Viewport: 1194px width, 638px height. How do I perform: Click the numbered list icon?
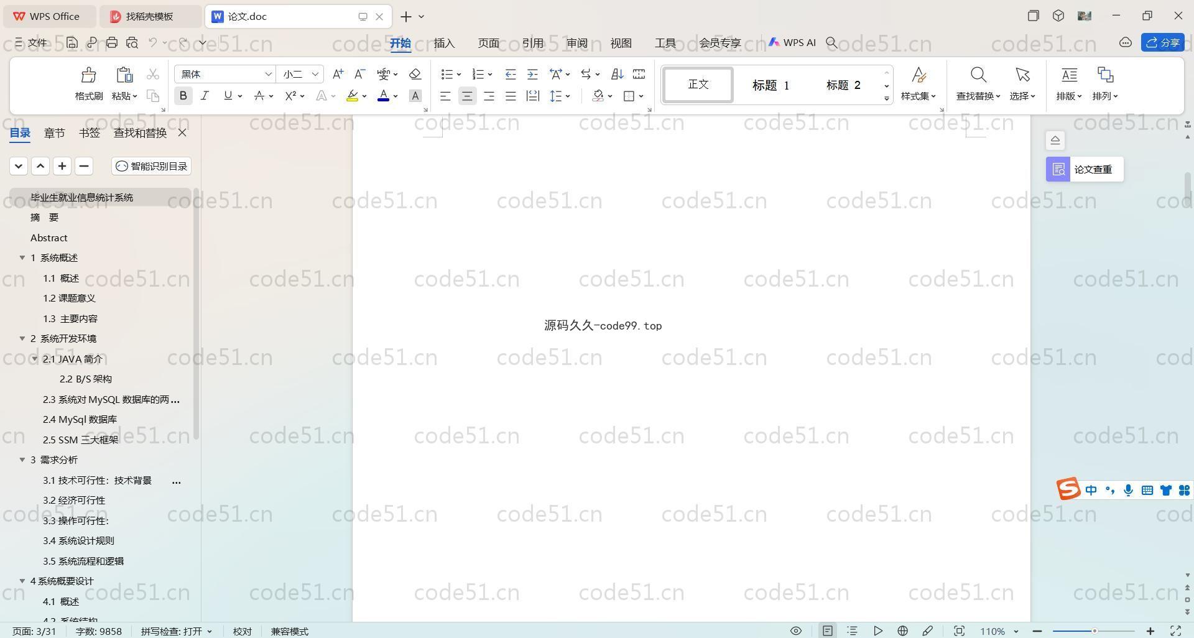pyautogui.click(x=478, y=74)
